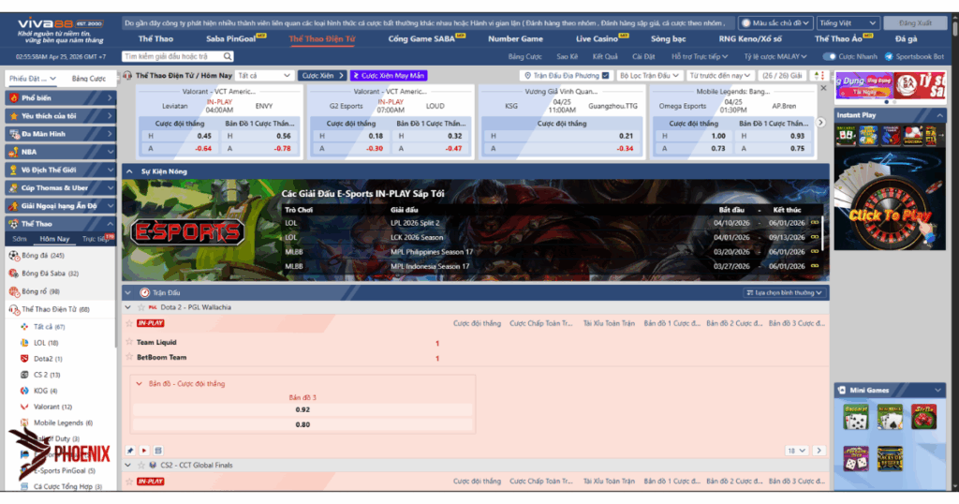Click the search tournaments input field
Viewport: 959px width, 504px height.
pyautogui.click(x=172, y=56)
